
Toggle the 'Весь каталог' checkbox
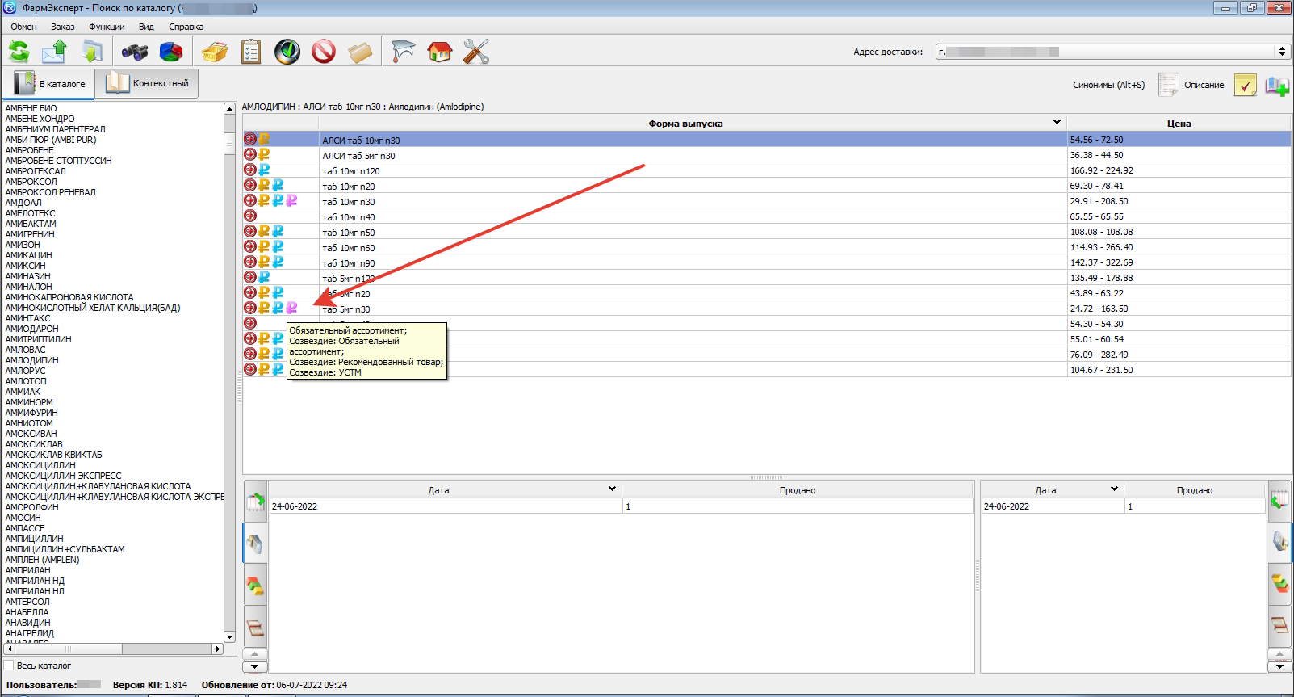tap(10, 666)
